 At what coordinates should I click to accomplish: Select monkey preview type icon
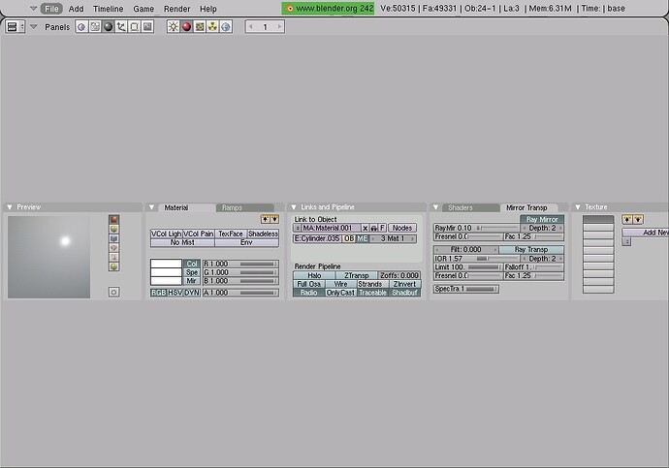tap(113, 248)
